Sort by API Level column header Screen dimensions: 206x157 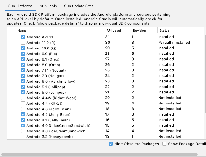[x=113, y=30]
